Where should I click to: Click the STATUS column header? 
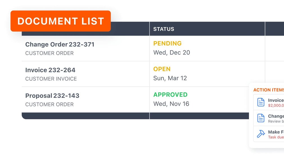[x=164, y=29]
